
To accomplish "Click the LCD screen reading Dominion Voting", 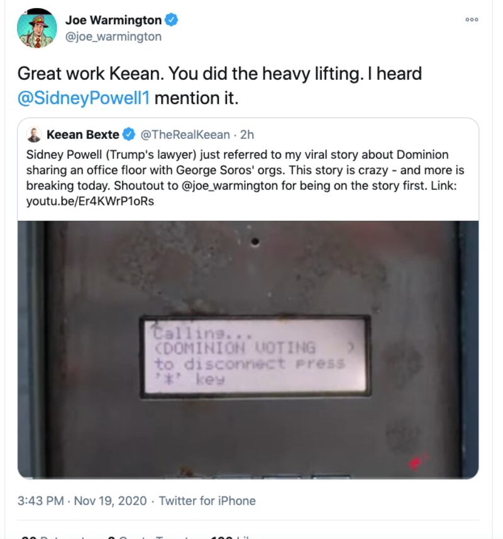I will pos(254,355).
